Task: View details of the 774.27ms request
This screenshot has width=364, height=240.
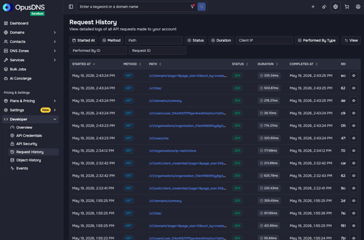Action: click(354, 126)
